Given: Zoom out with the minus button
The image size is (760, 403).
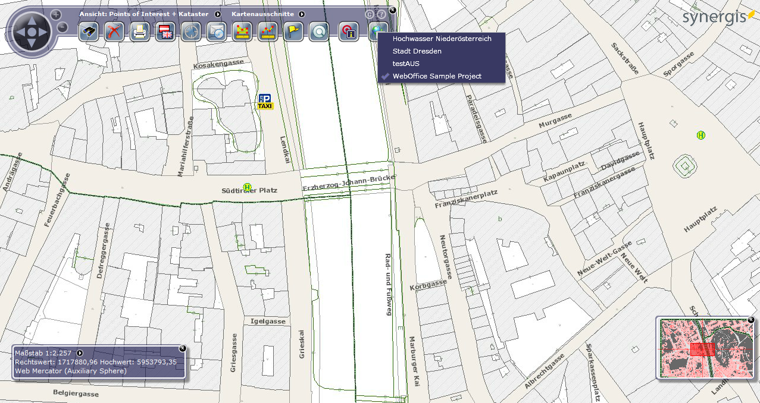Looking at the screenshot, I should 62,27.
